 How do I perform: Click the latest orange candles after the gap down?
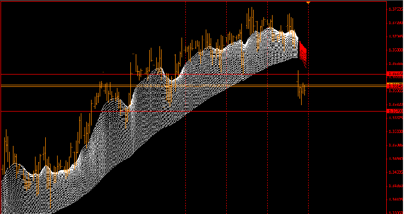pyautogui.click(x=301, y=88)
